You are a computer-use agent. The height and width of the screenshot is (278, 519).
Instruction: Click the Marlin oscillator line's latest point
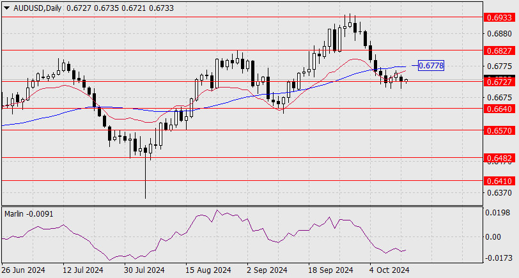coord(405,251)
